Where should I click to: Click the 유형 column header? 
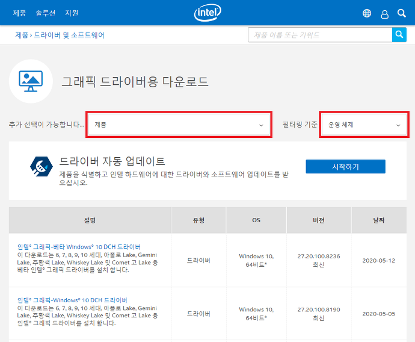(x=198, y=220)
